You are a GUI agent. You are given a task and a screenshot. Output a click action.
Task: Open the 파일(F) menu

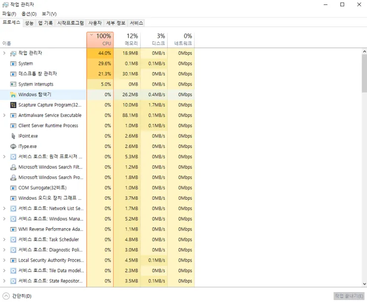(9, 14)
